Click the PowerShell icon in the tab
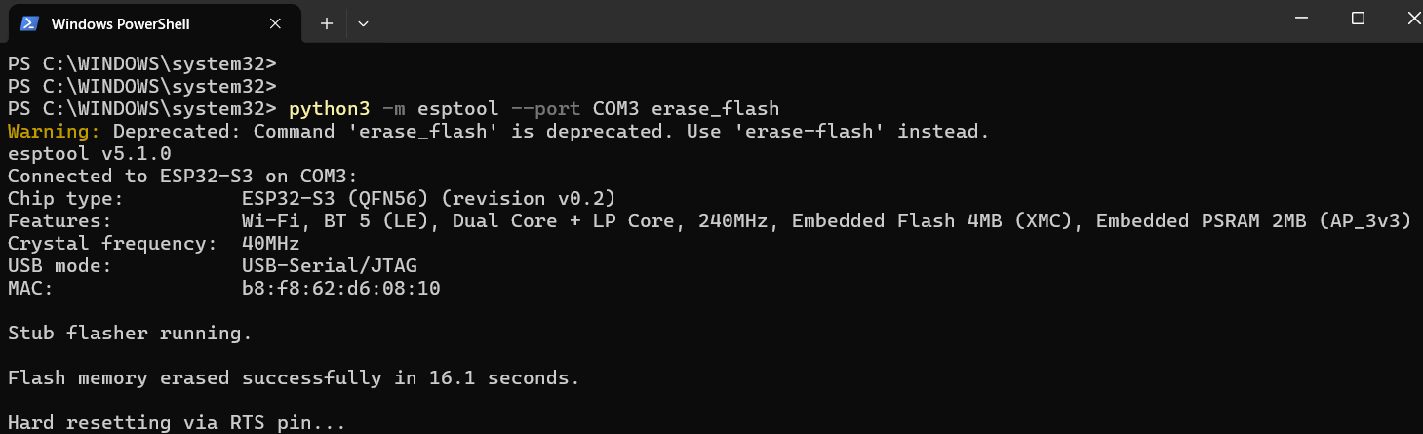 click(29, 23)
